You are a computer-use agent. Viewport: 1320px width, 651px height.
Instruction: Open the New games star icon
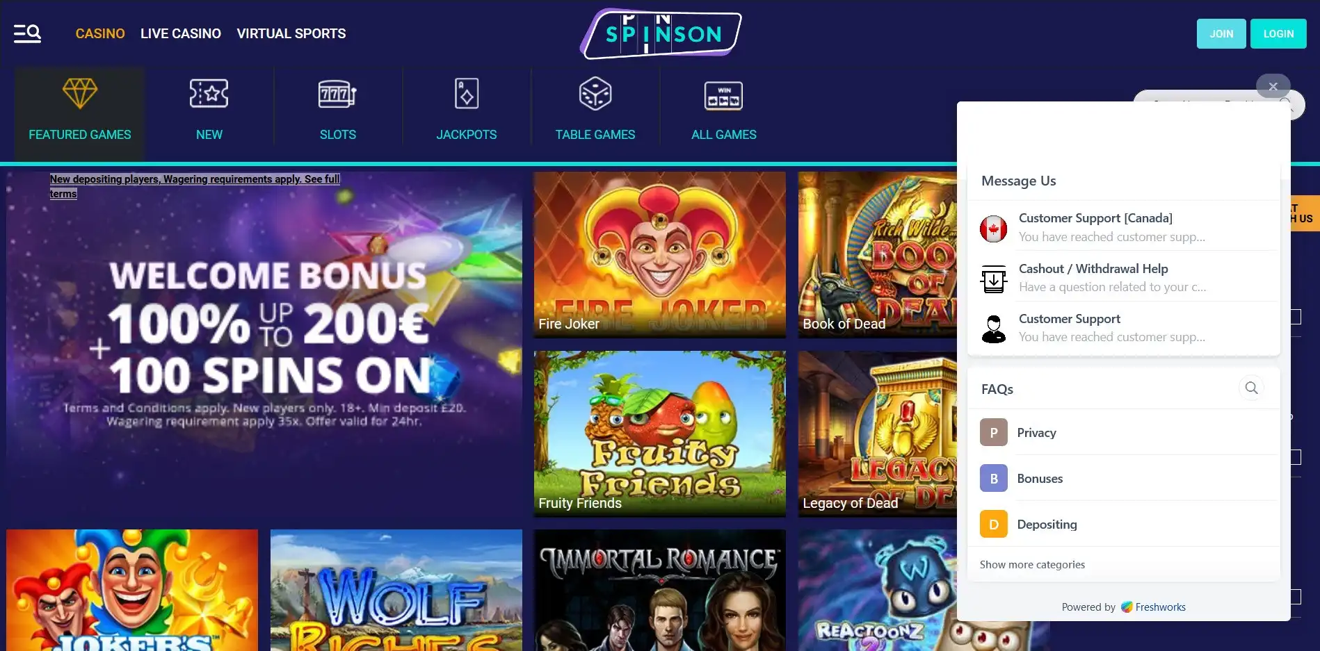(x=209, y=93)
